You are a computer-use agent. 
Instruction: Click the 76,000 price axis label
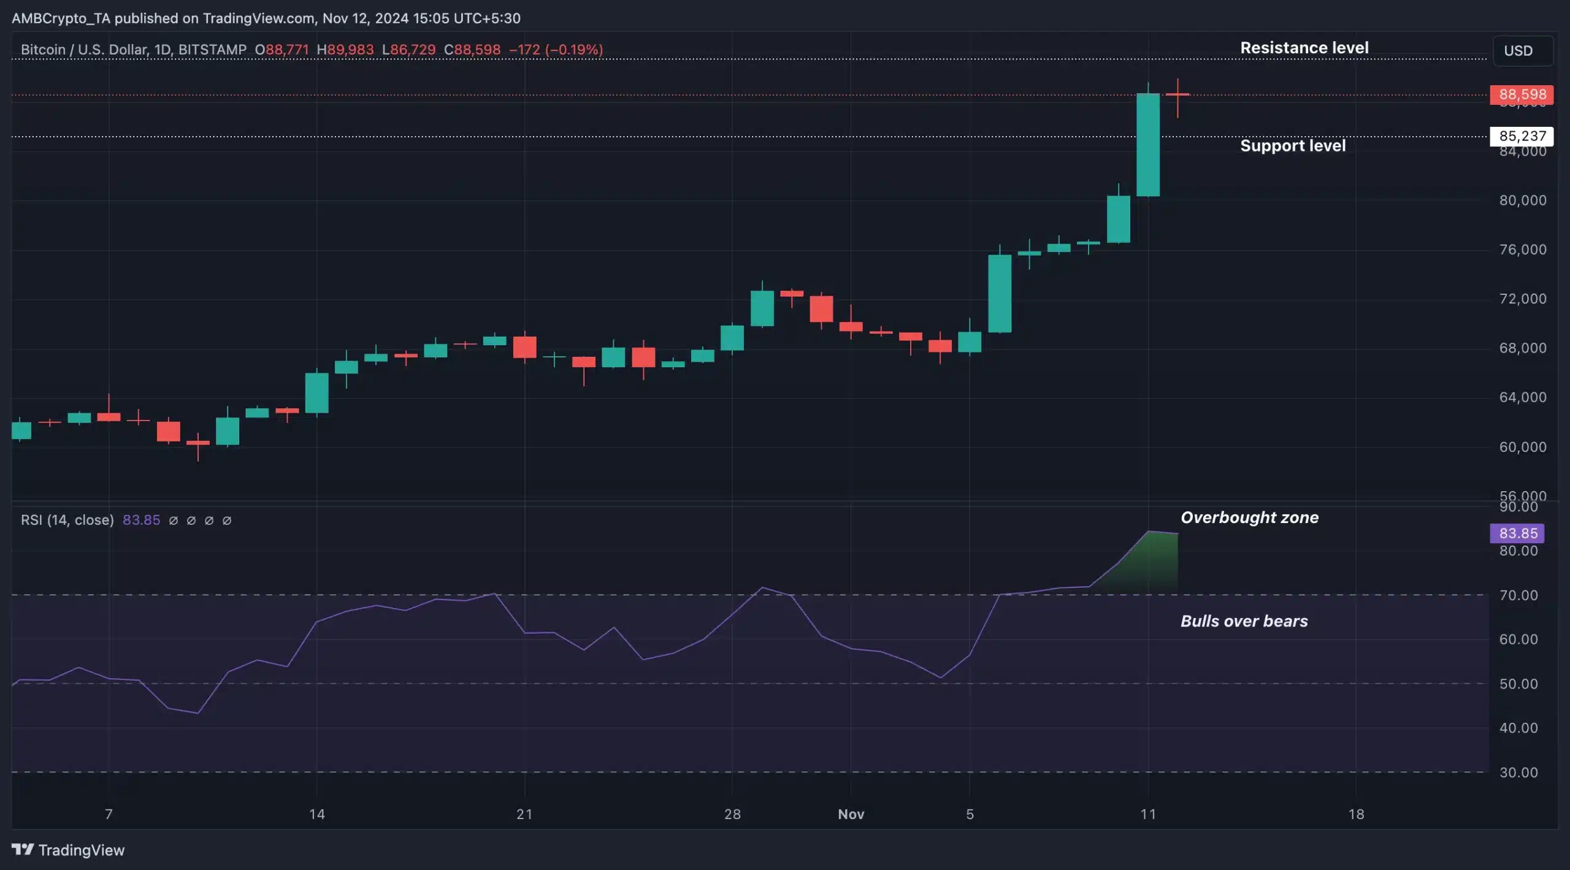pyautogui.click(x=1522, y=250)
